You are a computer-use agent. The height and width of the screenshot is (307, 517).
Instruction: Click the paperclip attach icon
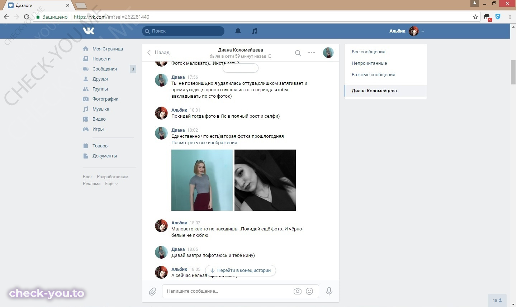(153, 292)
